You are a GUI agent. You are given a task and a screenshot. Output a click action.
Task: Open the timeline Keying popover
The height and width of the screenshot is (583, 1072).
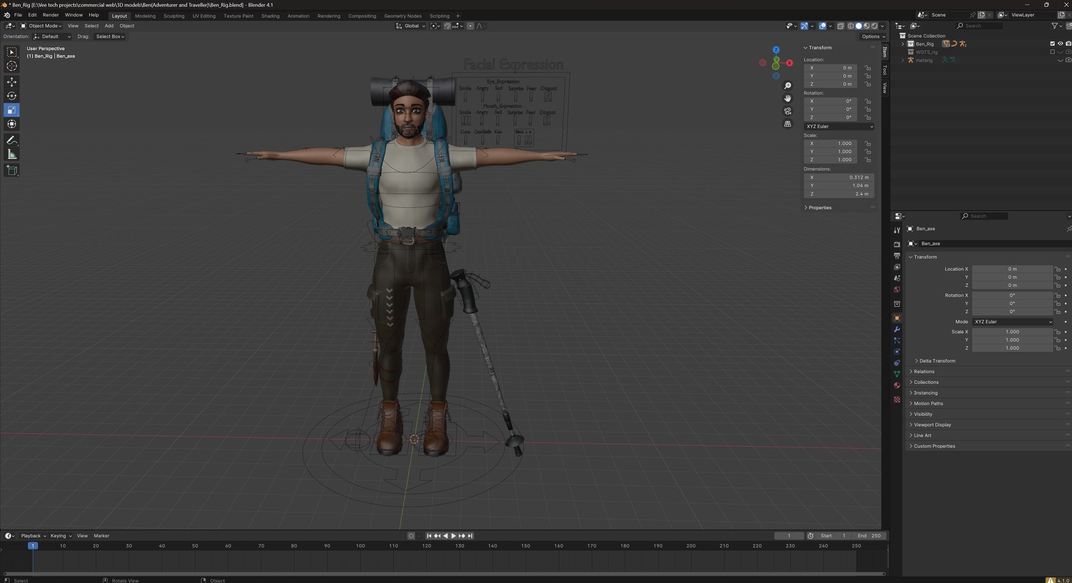click(x=61, y=536)
